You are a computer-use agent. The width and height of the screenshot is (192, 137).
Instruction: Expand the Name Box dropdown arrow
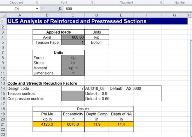[37, 9]
